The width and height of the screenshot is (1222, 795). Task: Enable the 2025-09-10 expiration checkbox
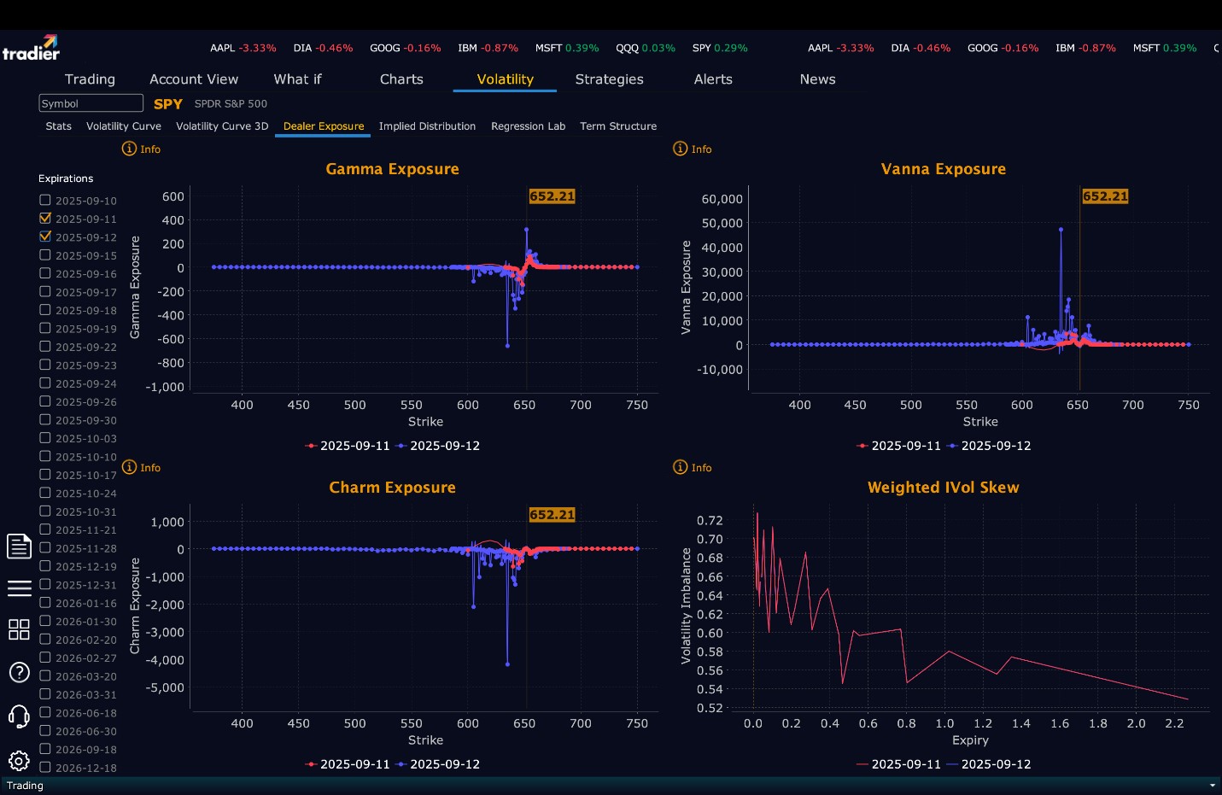pos(45,200)
